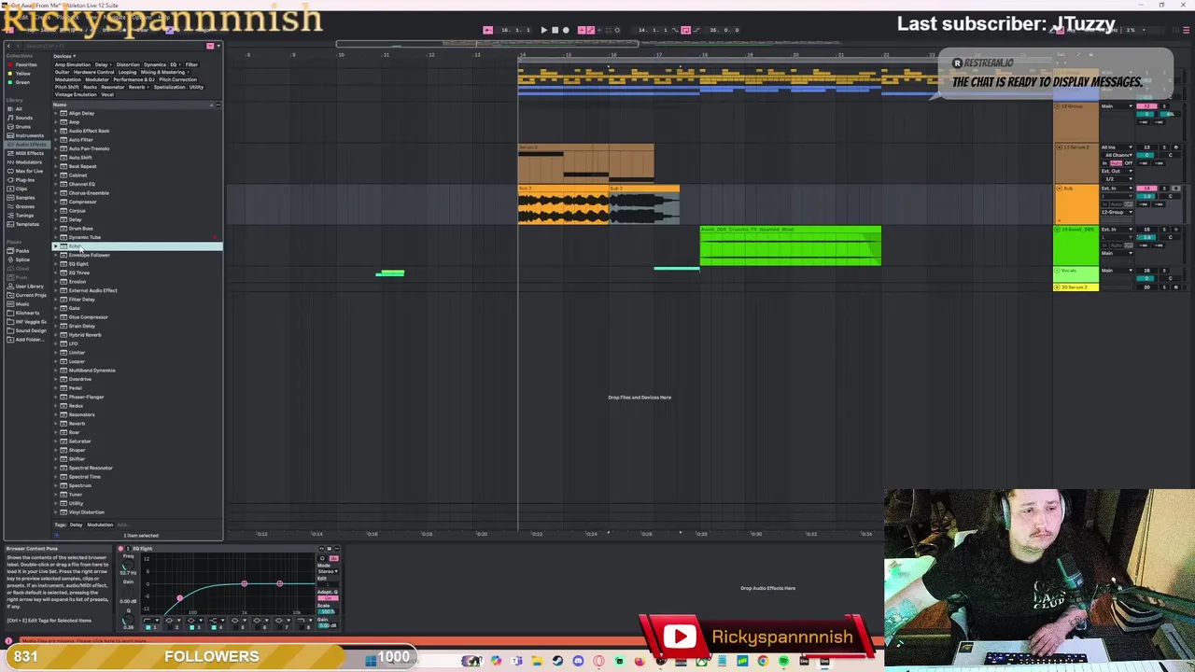Click the Delay tag at browser bottom
The height and width of the screenshot is (672, 1195).
pos(76,525)
